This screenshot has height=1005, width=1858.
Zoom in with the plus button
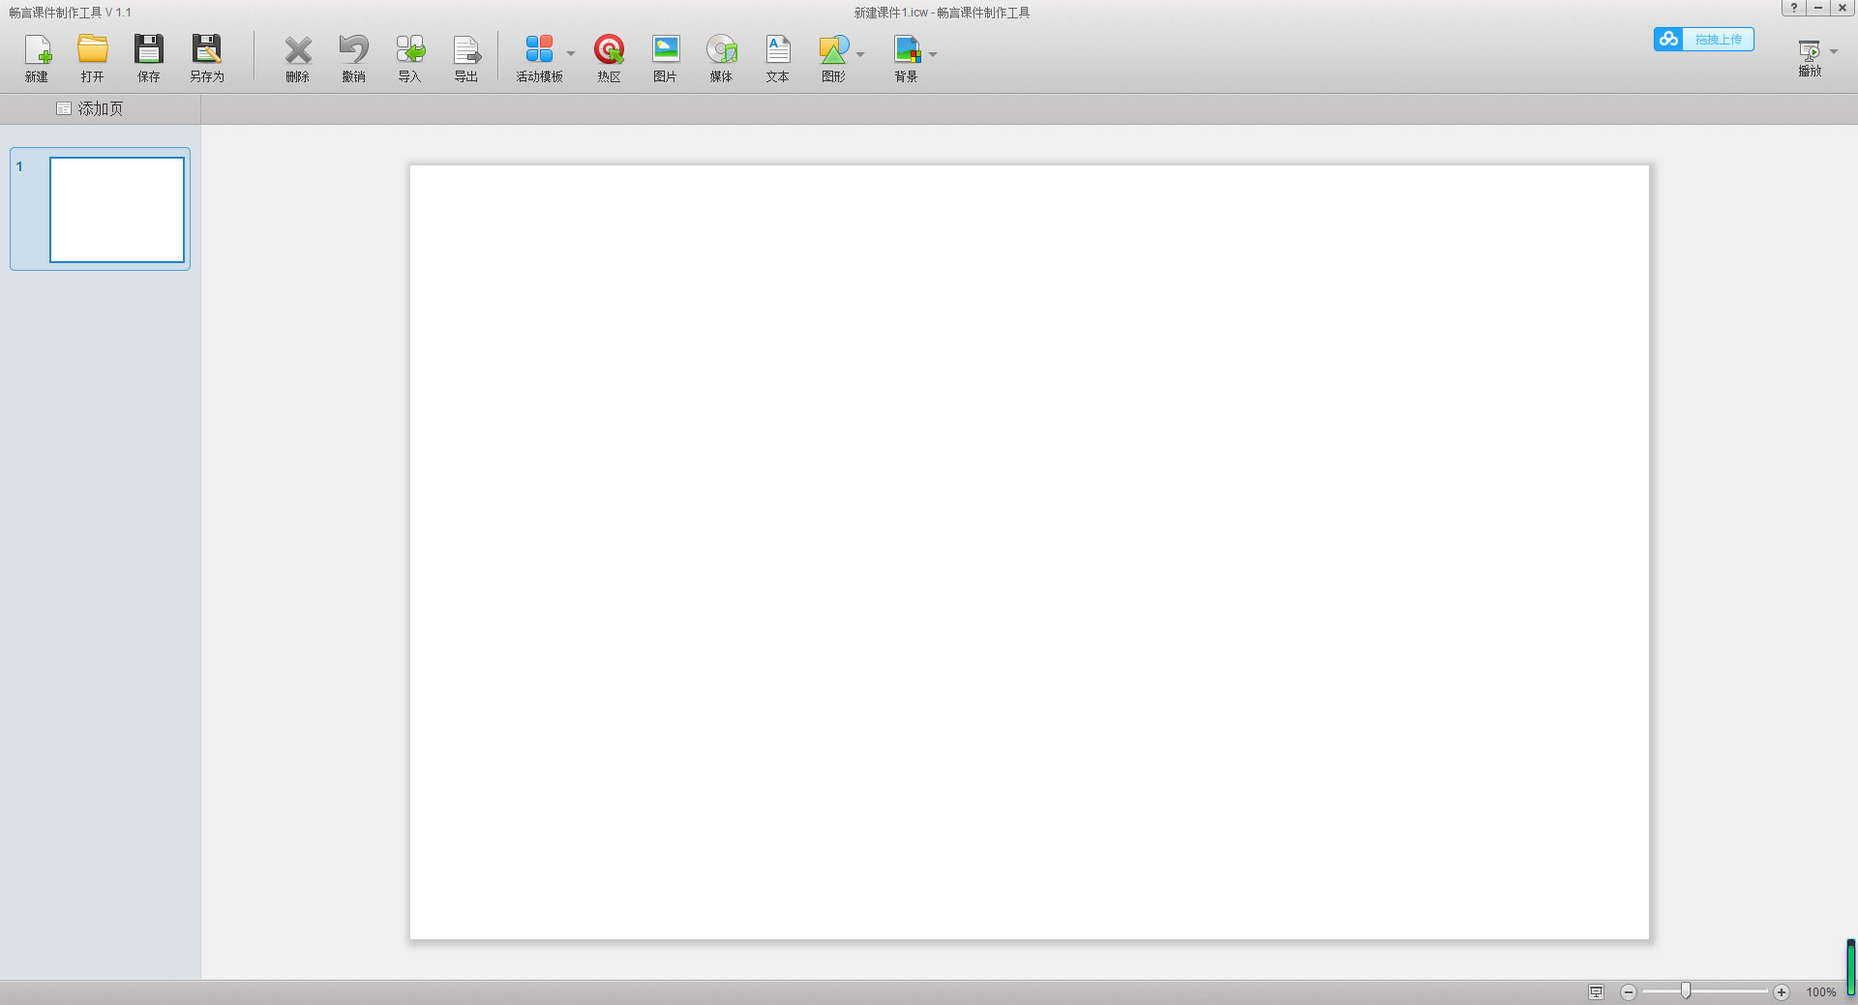[x=1782, y=991]
